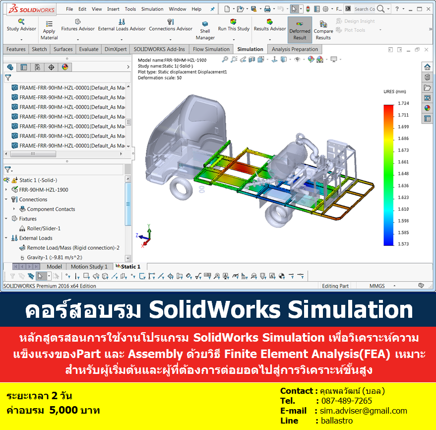Toggle the Deformed Result display
The width and height of the screenshot is (436, 430).
pyautogui.click(x=300, y=30)
